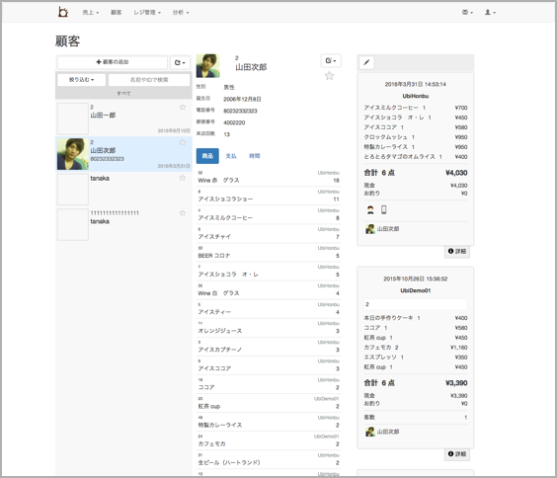This screenshot has width=557, height=478.
Task: Open edit dropdown next to 山田次郎 name
Action: pyautogui.click(x=331, y=60)
